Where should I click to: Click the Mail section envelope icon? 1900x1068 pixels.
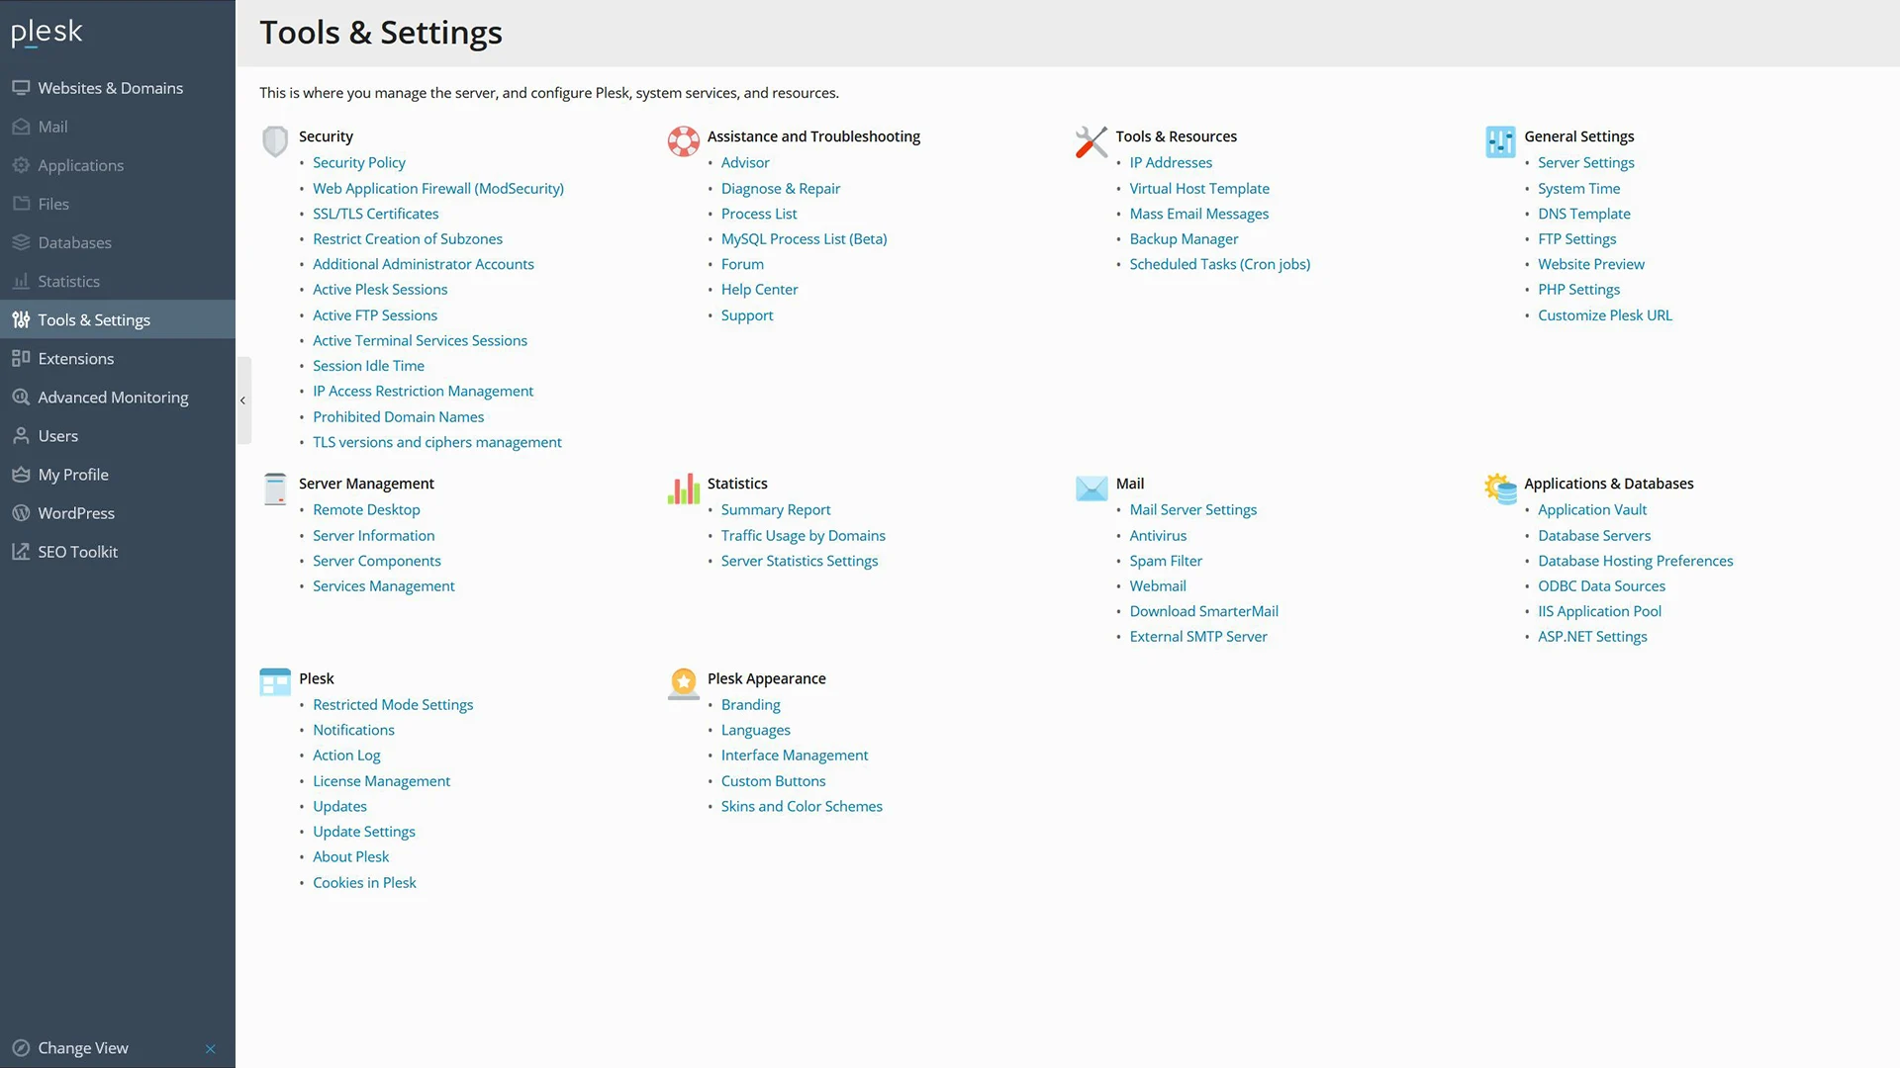click(x=1092, y=489)
